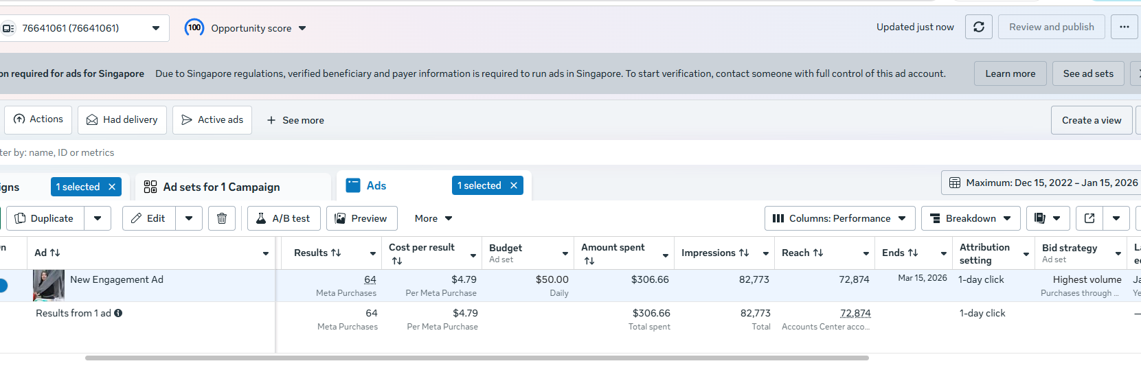Toggle the New Engagement Ad on/off switch

(3, 286)
